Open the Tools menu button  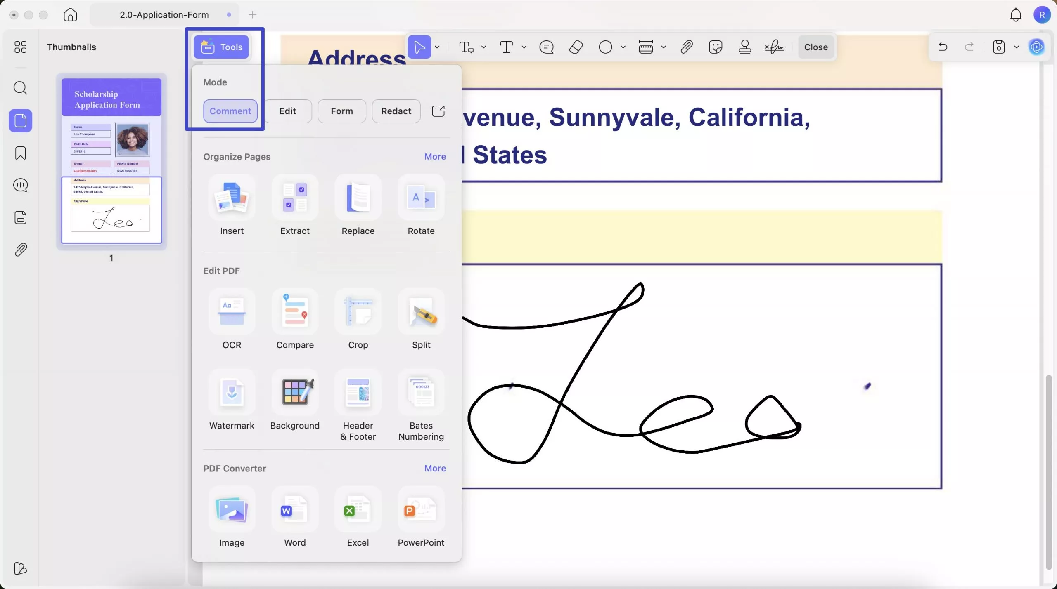point(221,47)
